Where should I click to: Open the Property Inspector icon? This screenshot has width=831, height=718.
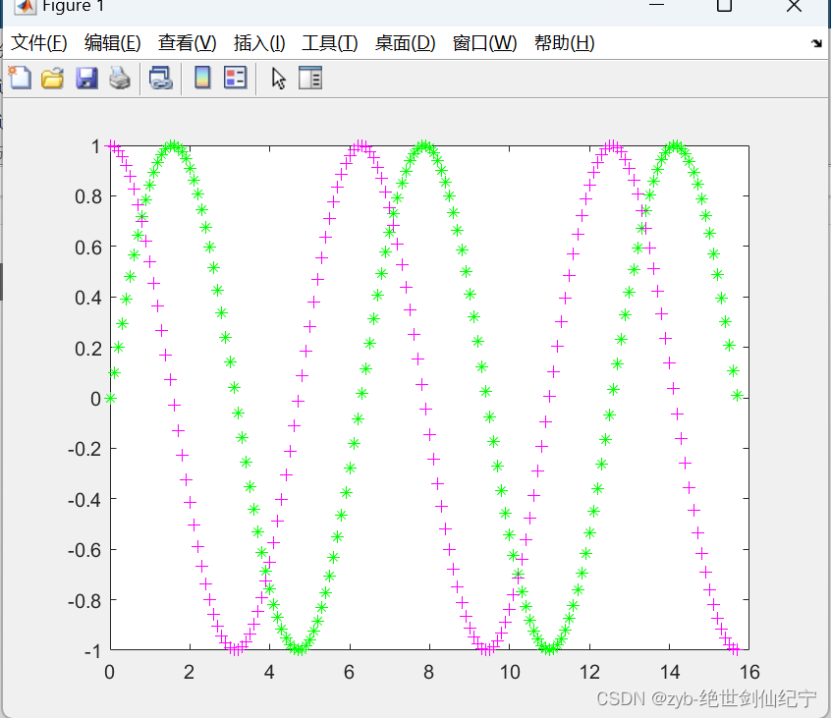coord(310,78)
